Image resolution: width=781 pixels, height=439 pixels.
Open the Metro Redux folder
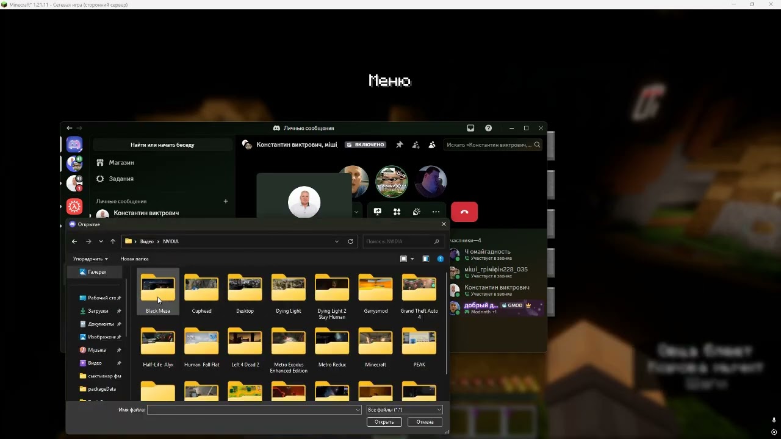click(332, 346)
